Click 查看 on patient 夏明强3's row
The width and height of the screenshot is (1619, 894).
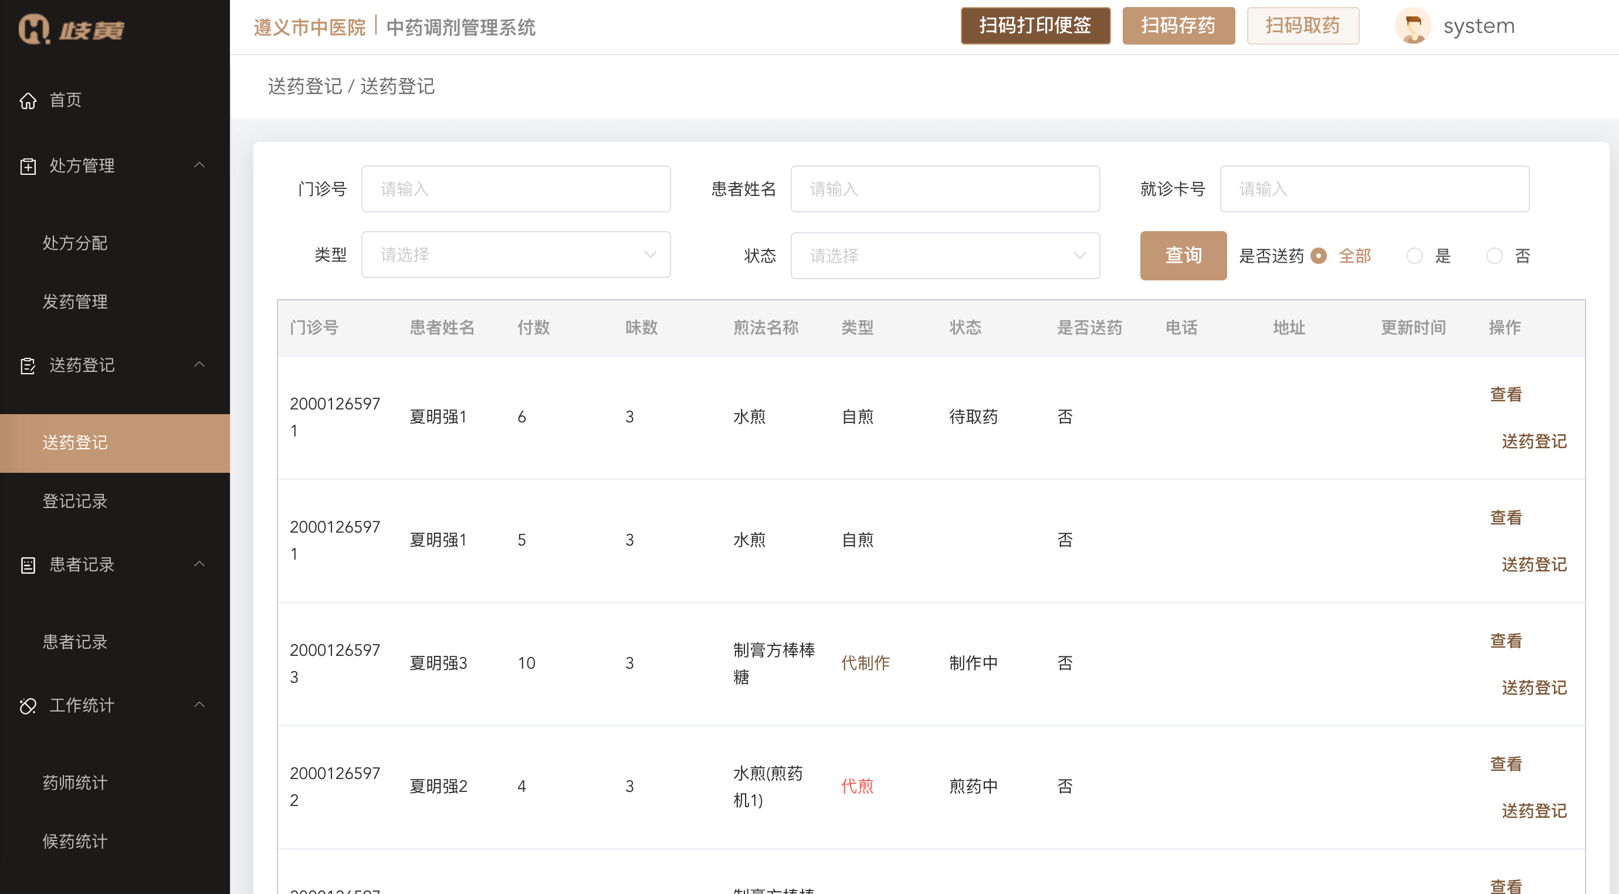point(1505,640)
